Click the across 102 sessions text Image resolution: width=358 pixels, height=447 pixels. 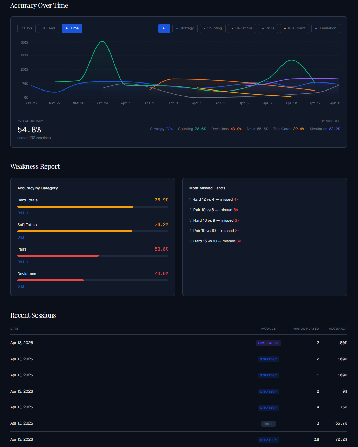point(34,138)
